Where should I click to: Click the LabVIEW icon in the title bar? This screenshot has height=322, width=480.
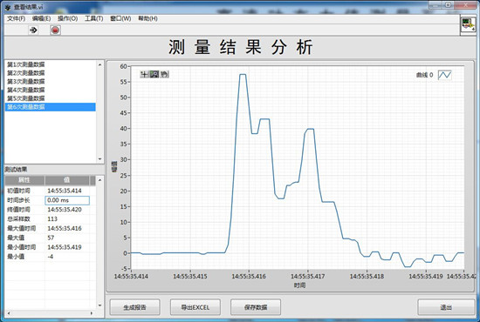[x=8, y=7]
